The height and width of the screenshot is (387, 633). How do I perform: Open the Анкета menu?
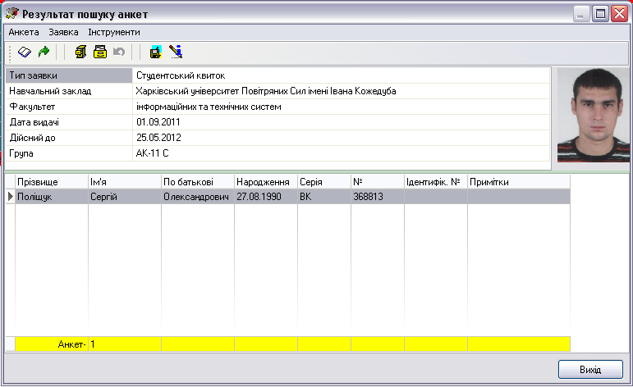coord(24,32)
